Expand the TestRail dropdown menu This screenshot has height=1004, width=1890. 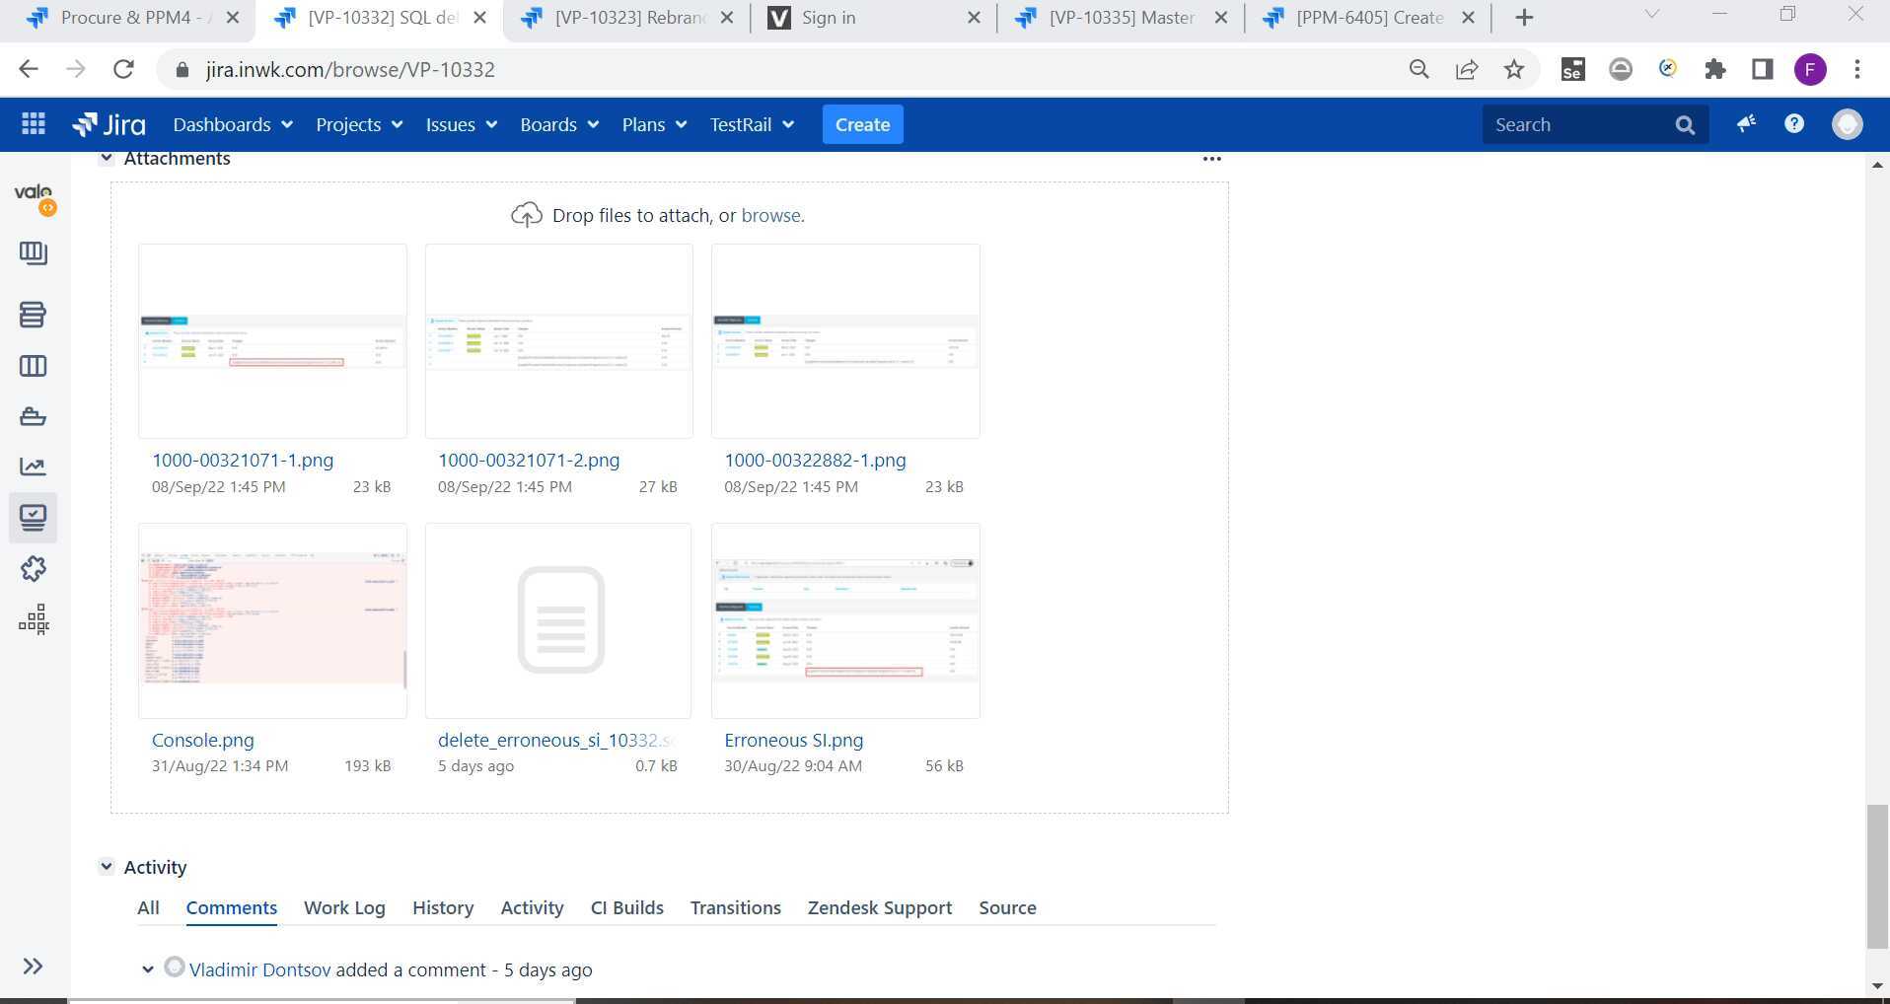point(751,124)
